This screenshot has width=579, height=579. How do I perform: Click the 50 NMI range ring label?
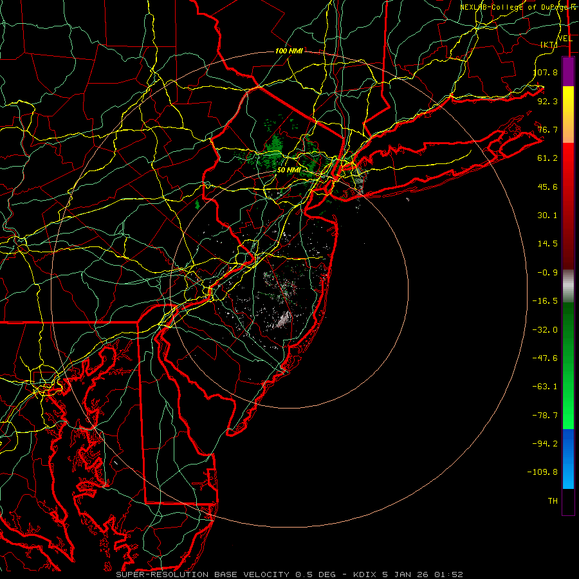[289, 170]
